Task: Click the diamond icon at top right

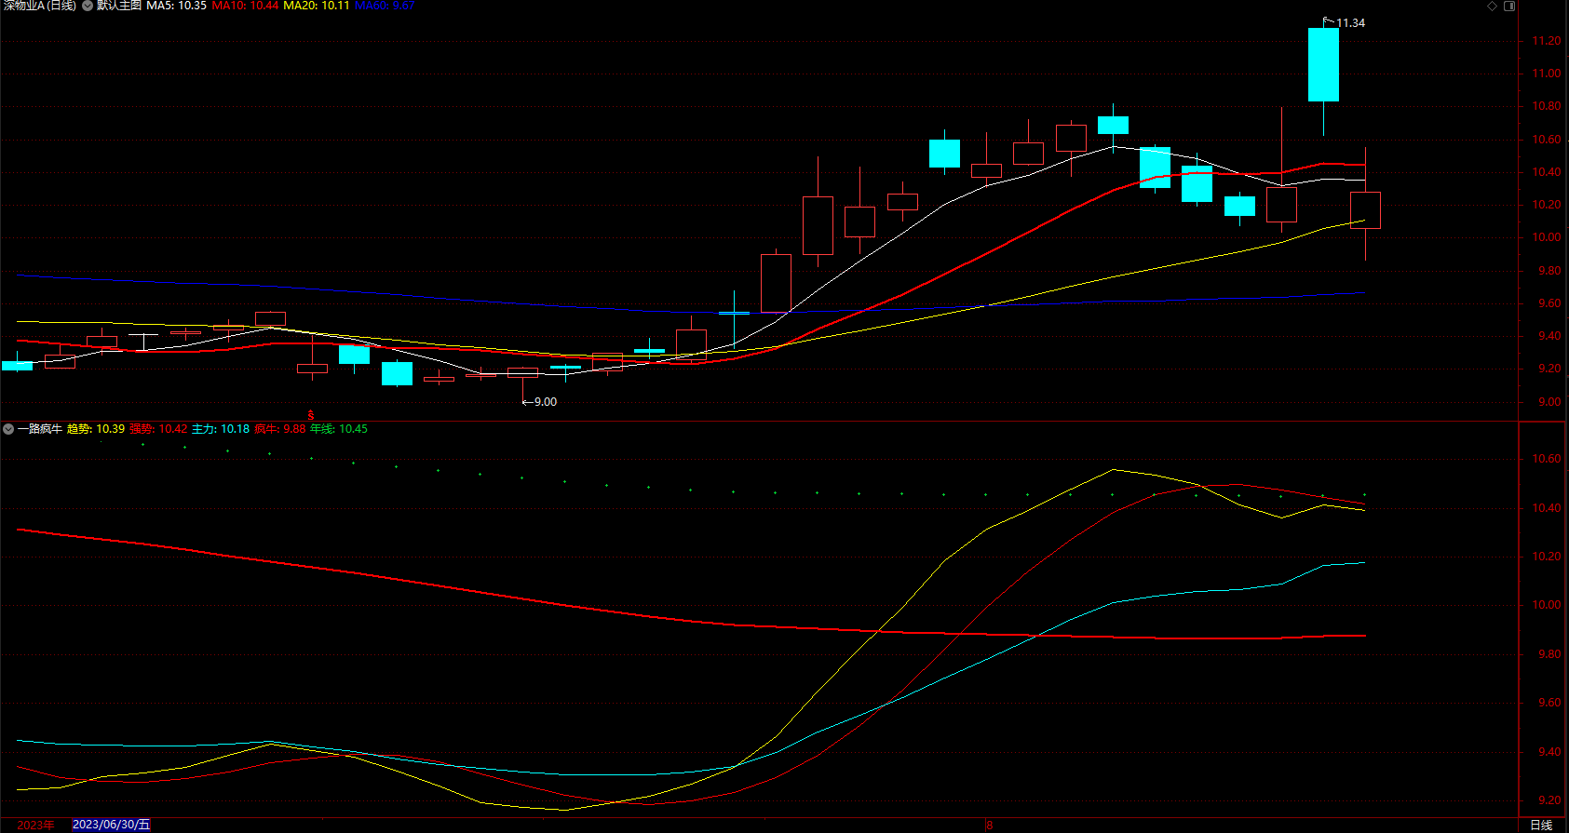Action: coord(1492,6)
